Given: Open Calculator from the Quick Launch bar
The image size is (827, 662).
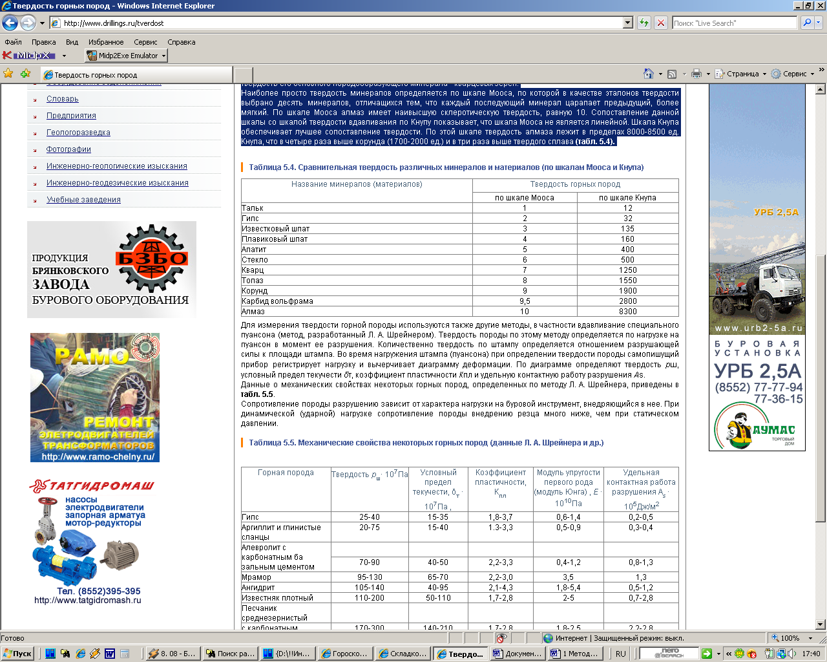Looking at the screenshot, I should 125,654.
